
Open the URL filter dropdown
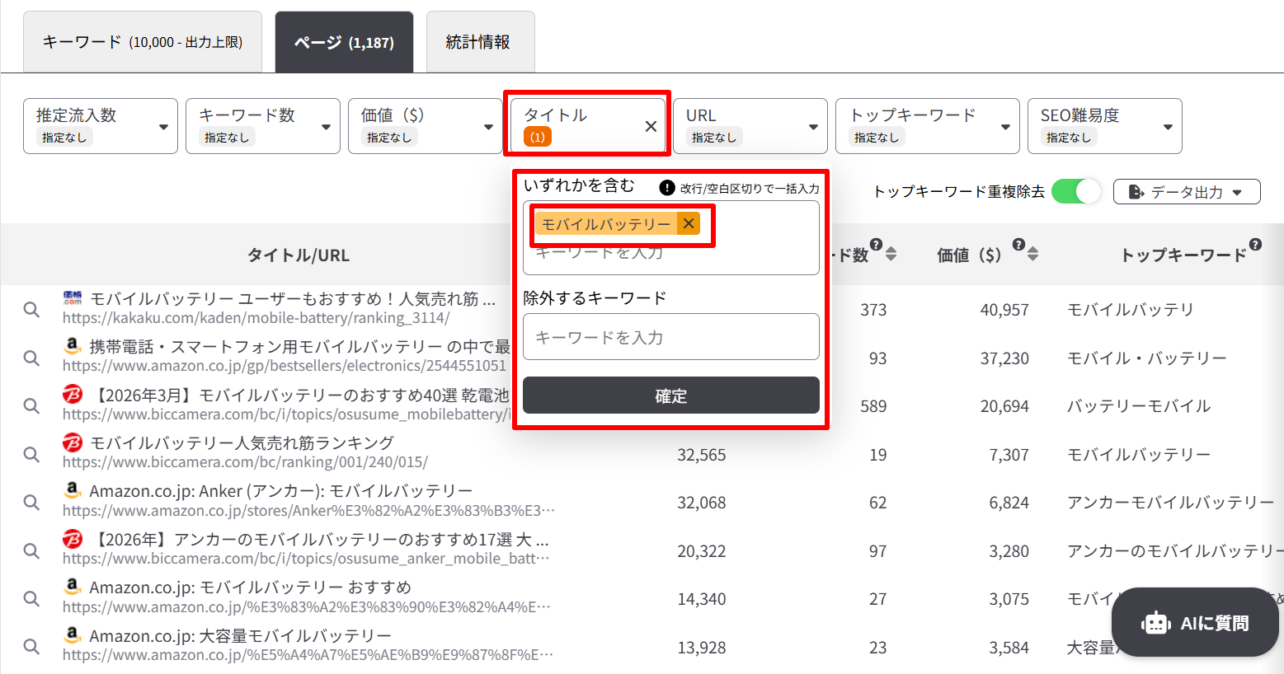(x=750, y=126)
